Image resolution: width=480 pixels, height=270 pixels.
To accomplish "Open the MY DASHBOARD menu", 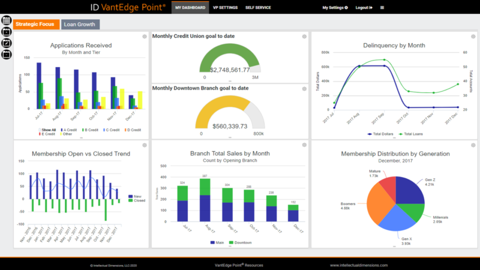I will coord(190,8).
